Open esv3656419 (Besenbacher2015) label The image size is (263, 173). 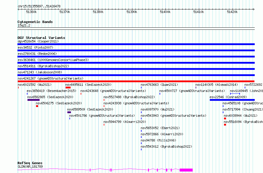(x=51, y=91)
